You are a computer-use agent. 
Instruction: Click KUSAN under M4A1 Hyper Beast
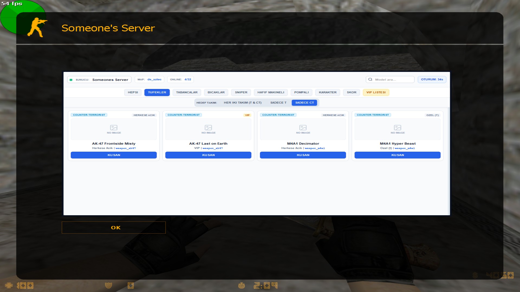[398, 155]
